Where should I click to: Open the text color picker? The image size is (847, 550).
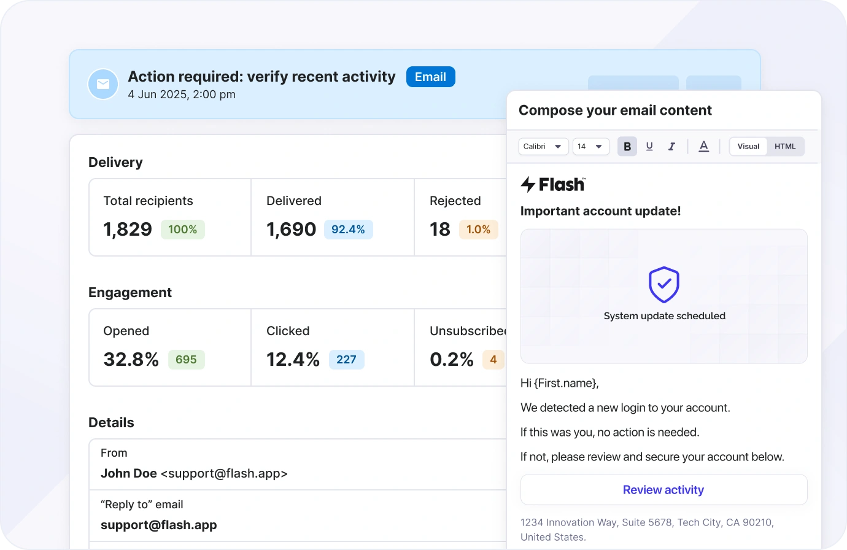[x=704, y=147]
